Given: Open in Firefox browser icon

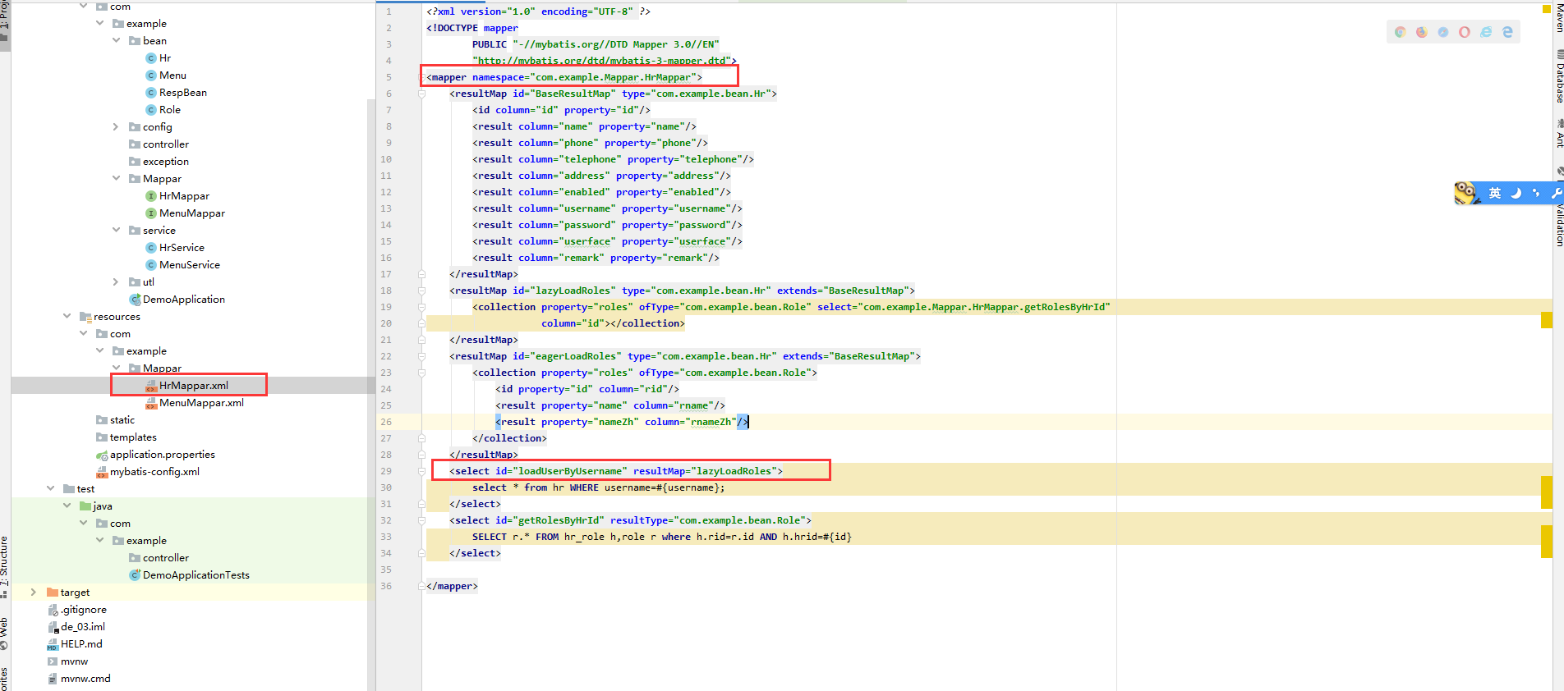Looking at the screenshot, I should click(1421, 32).
